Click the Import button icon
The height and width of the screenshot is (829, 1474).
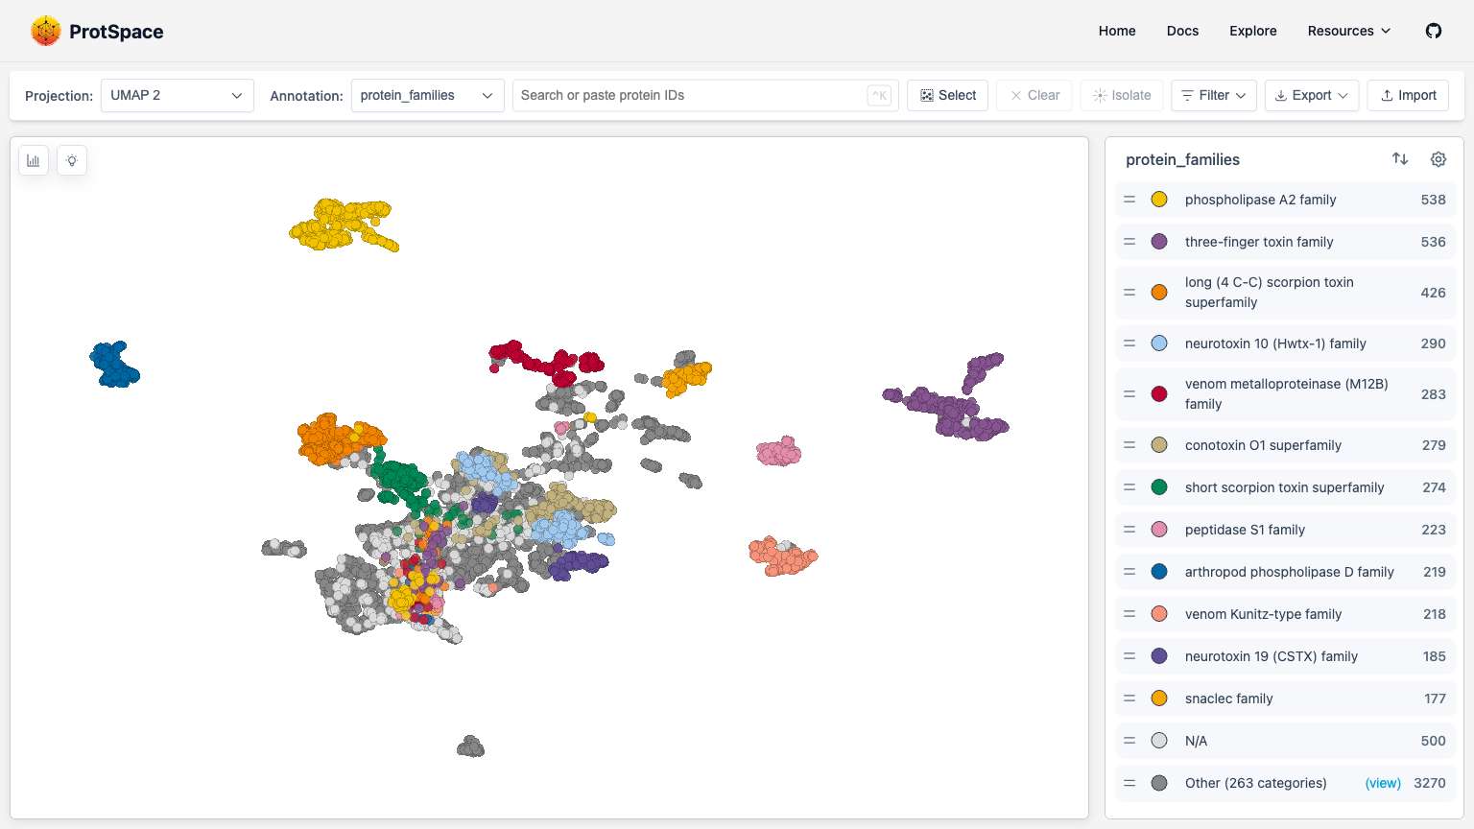1408,95
